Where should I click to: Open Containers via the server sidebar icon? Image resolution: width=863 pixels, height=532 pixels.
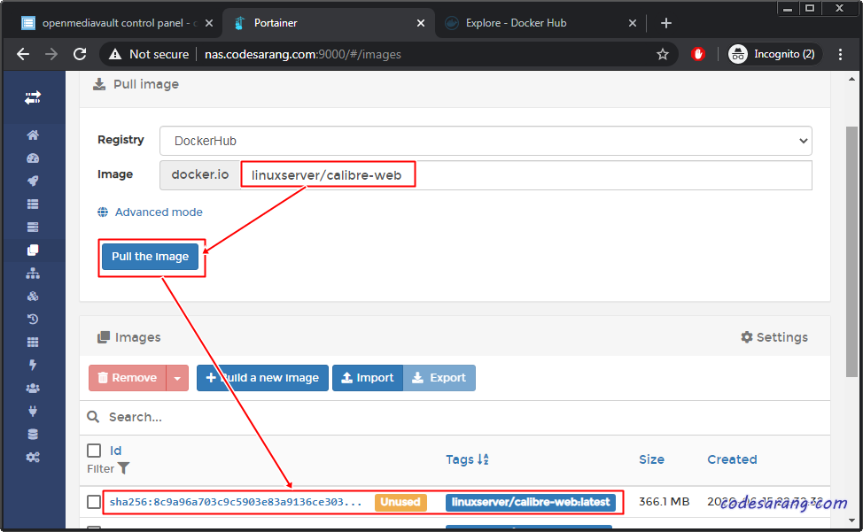33,227
